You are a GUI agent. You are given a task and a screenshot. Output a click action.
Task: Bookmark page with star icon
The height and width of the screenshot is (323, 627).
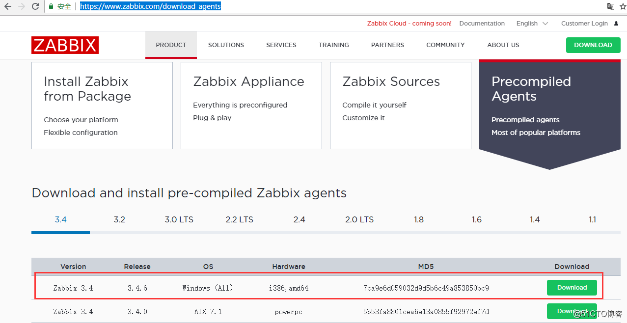pyautogui.click(x=623, y=6)
